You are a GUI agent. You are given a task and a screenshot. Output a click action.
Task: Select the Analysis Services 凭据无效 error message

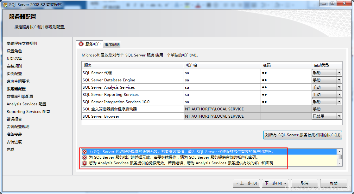(209, 163)
